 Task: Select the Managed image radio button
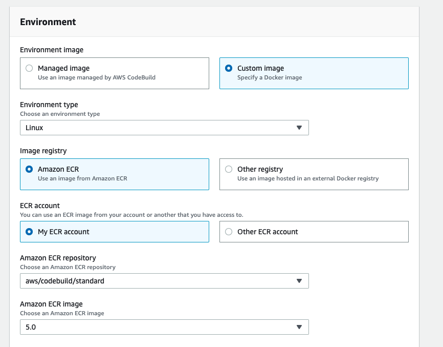[29, 68]
